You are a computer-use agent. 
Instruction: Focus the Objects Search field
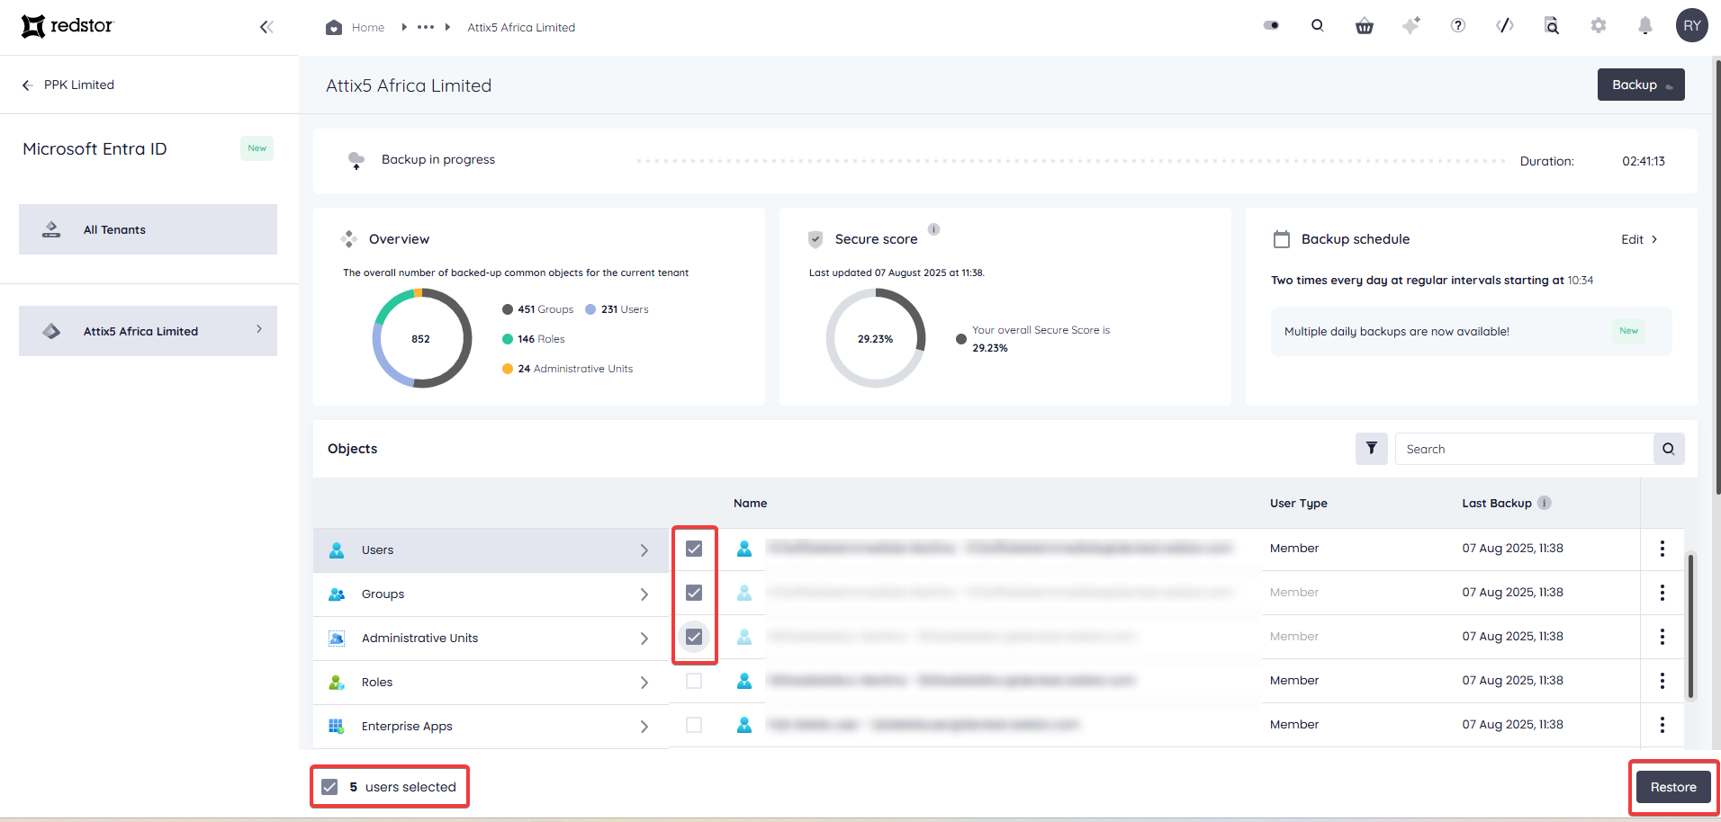pos(1524,449)
